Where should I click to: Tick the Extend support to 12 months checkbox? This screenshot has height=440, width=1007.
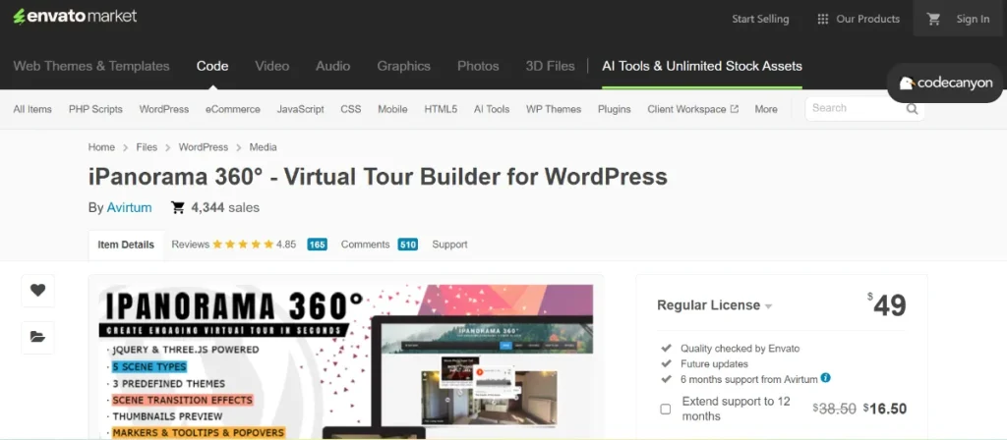click(666, 410)
